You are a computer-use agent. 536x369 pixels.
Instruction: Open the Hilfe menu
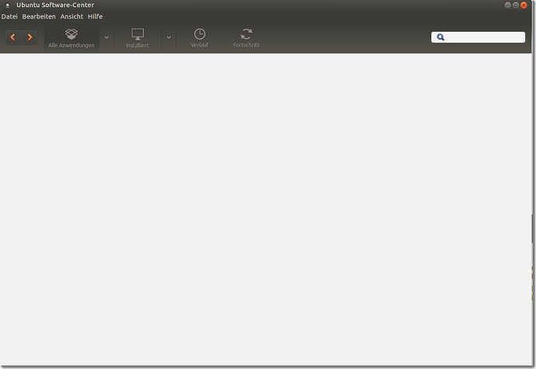[95, 16]
